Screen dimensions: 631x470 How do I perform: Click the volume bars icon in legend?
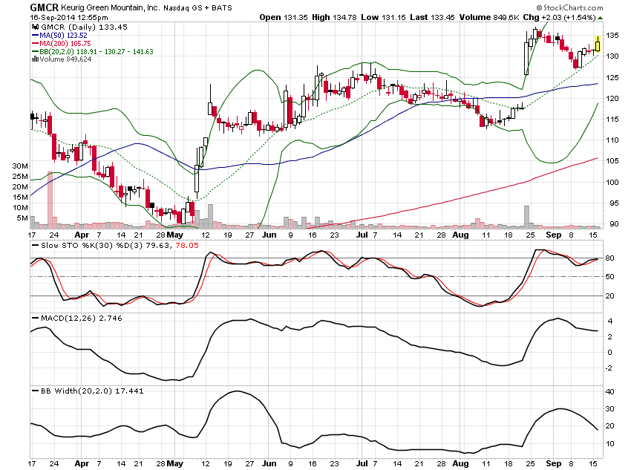[35, 59]
